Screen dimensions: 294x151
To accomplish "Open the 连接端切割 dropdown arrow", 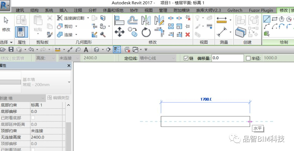I will [88, 18].
